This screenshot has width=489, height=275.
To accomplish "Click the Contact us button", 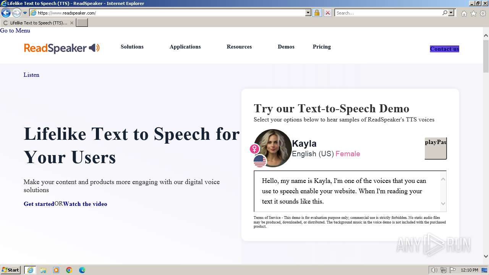I will 444,49.
